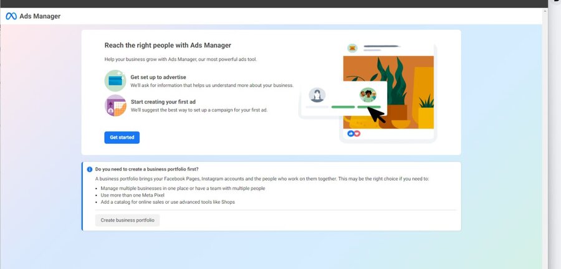
Task: Select the 'Get set up to advertise' heading
Action: pyautogui.click(x=159, y=77)
